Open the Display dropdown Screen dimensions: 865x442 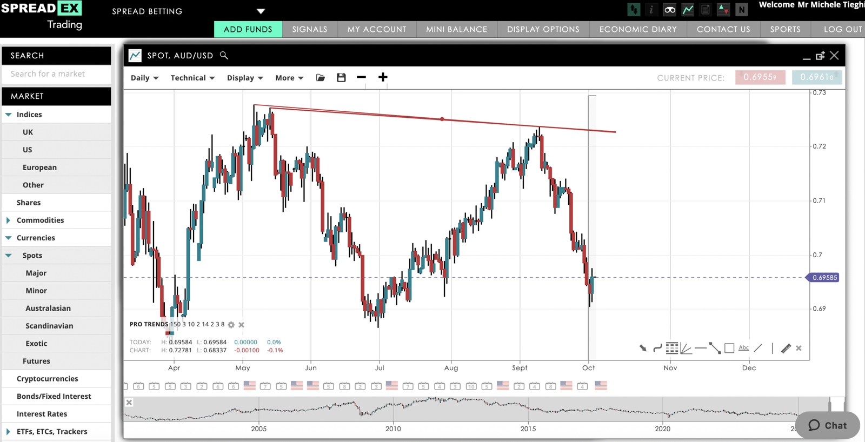tap(245, 78)
